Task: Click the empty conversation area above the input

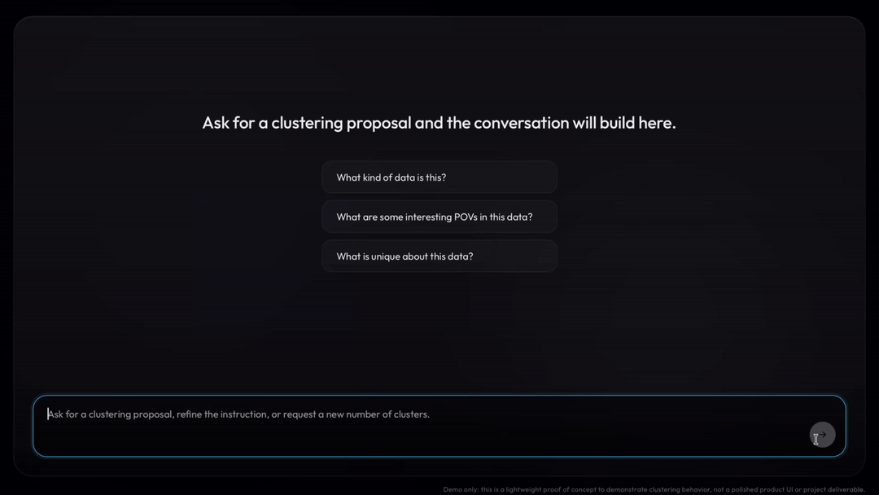Action: 439,334
